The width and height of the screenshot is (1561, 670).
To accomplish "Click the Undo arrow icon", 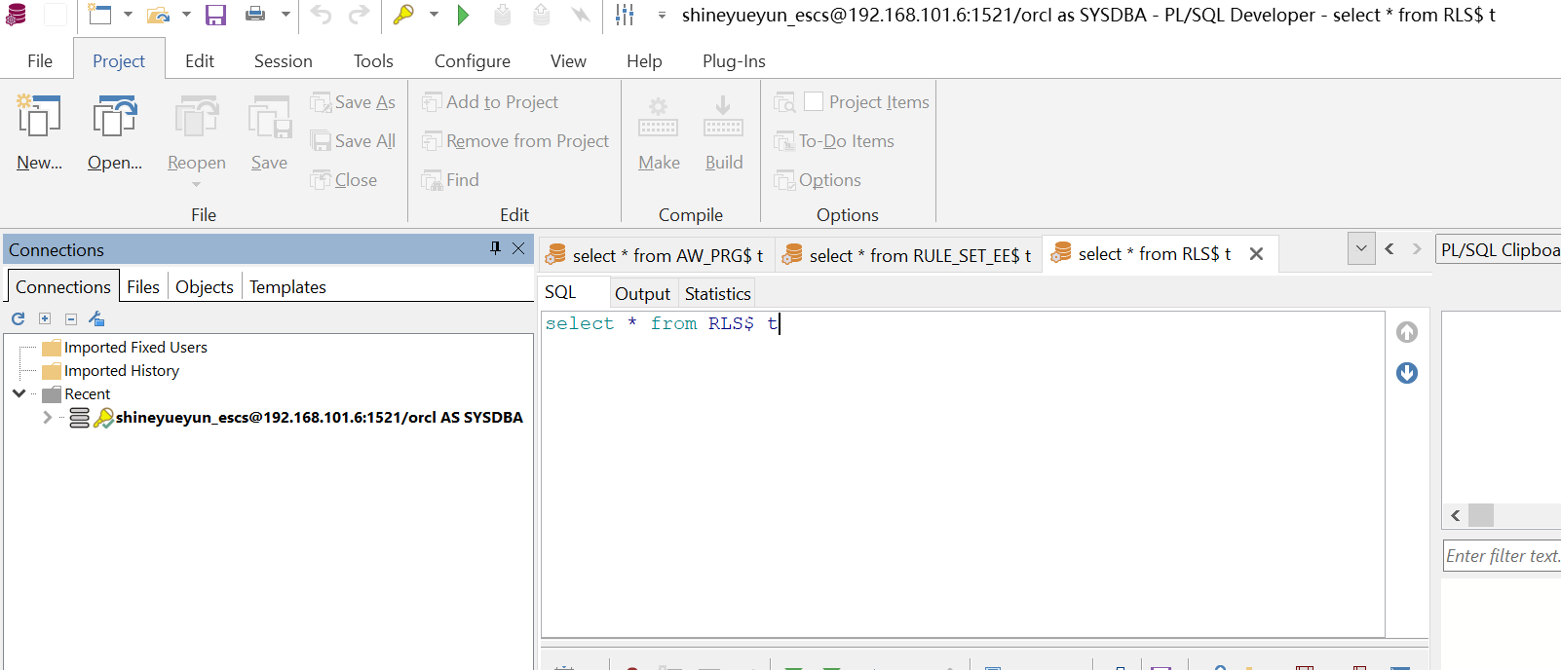I will click(x=322, y=15).
